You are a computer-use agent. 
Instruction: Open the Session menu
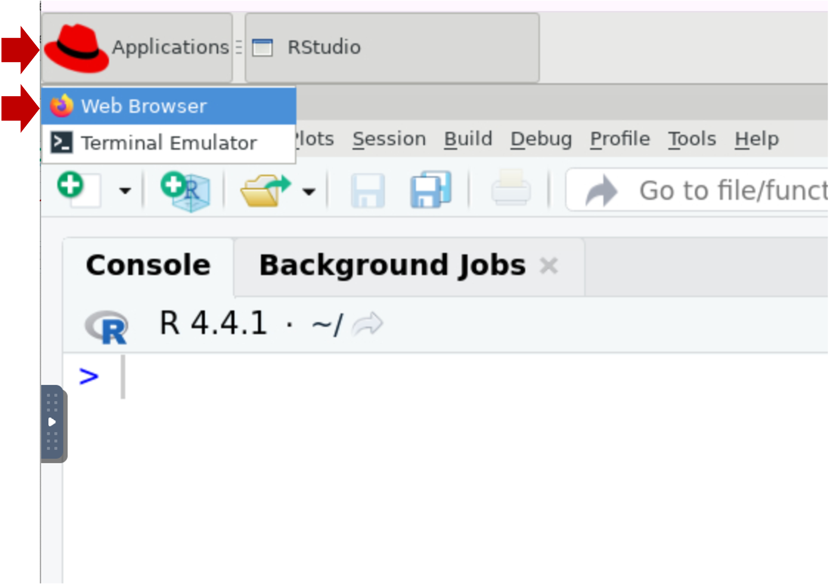(x=389, y=139)
